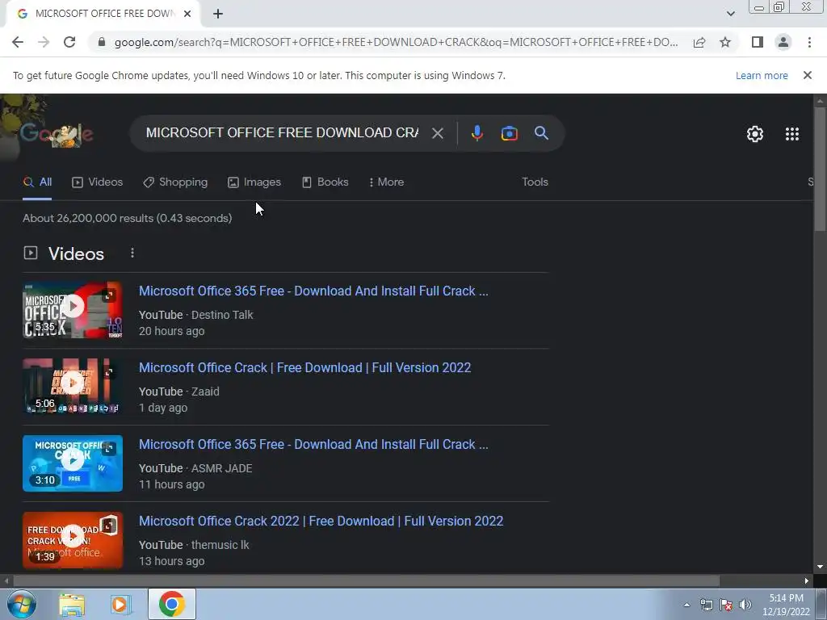Open search Tools options
Image resolution: width=827 pixels, height=620 pixels.
coord(535,182)
